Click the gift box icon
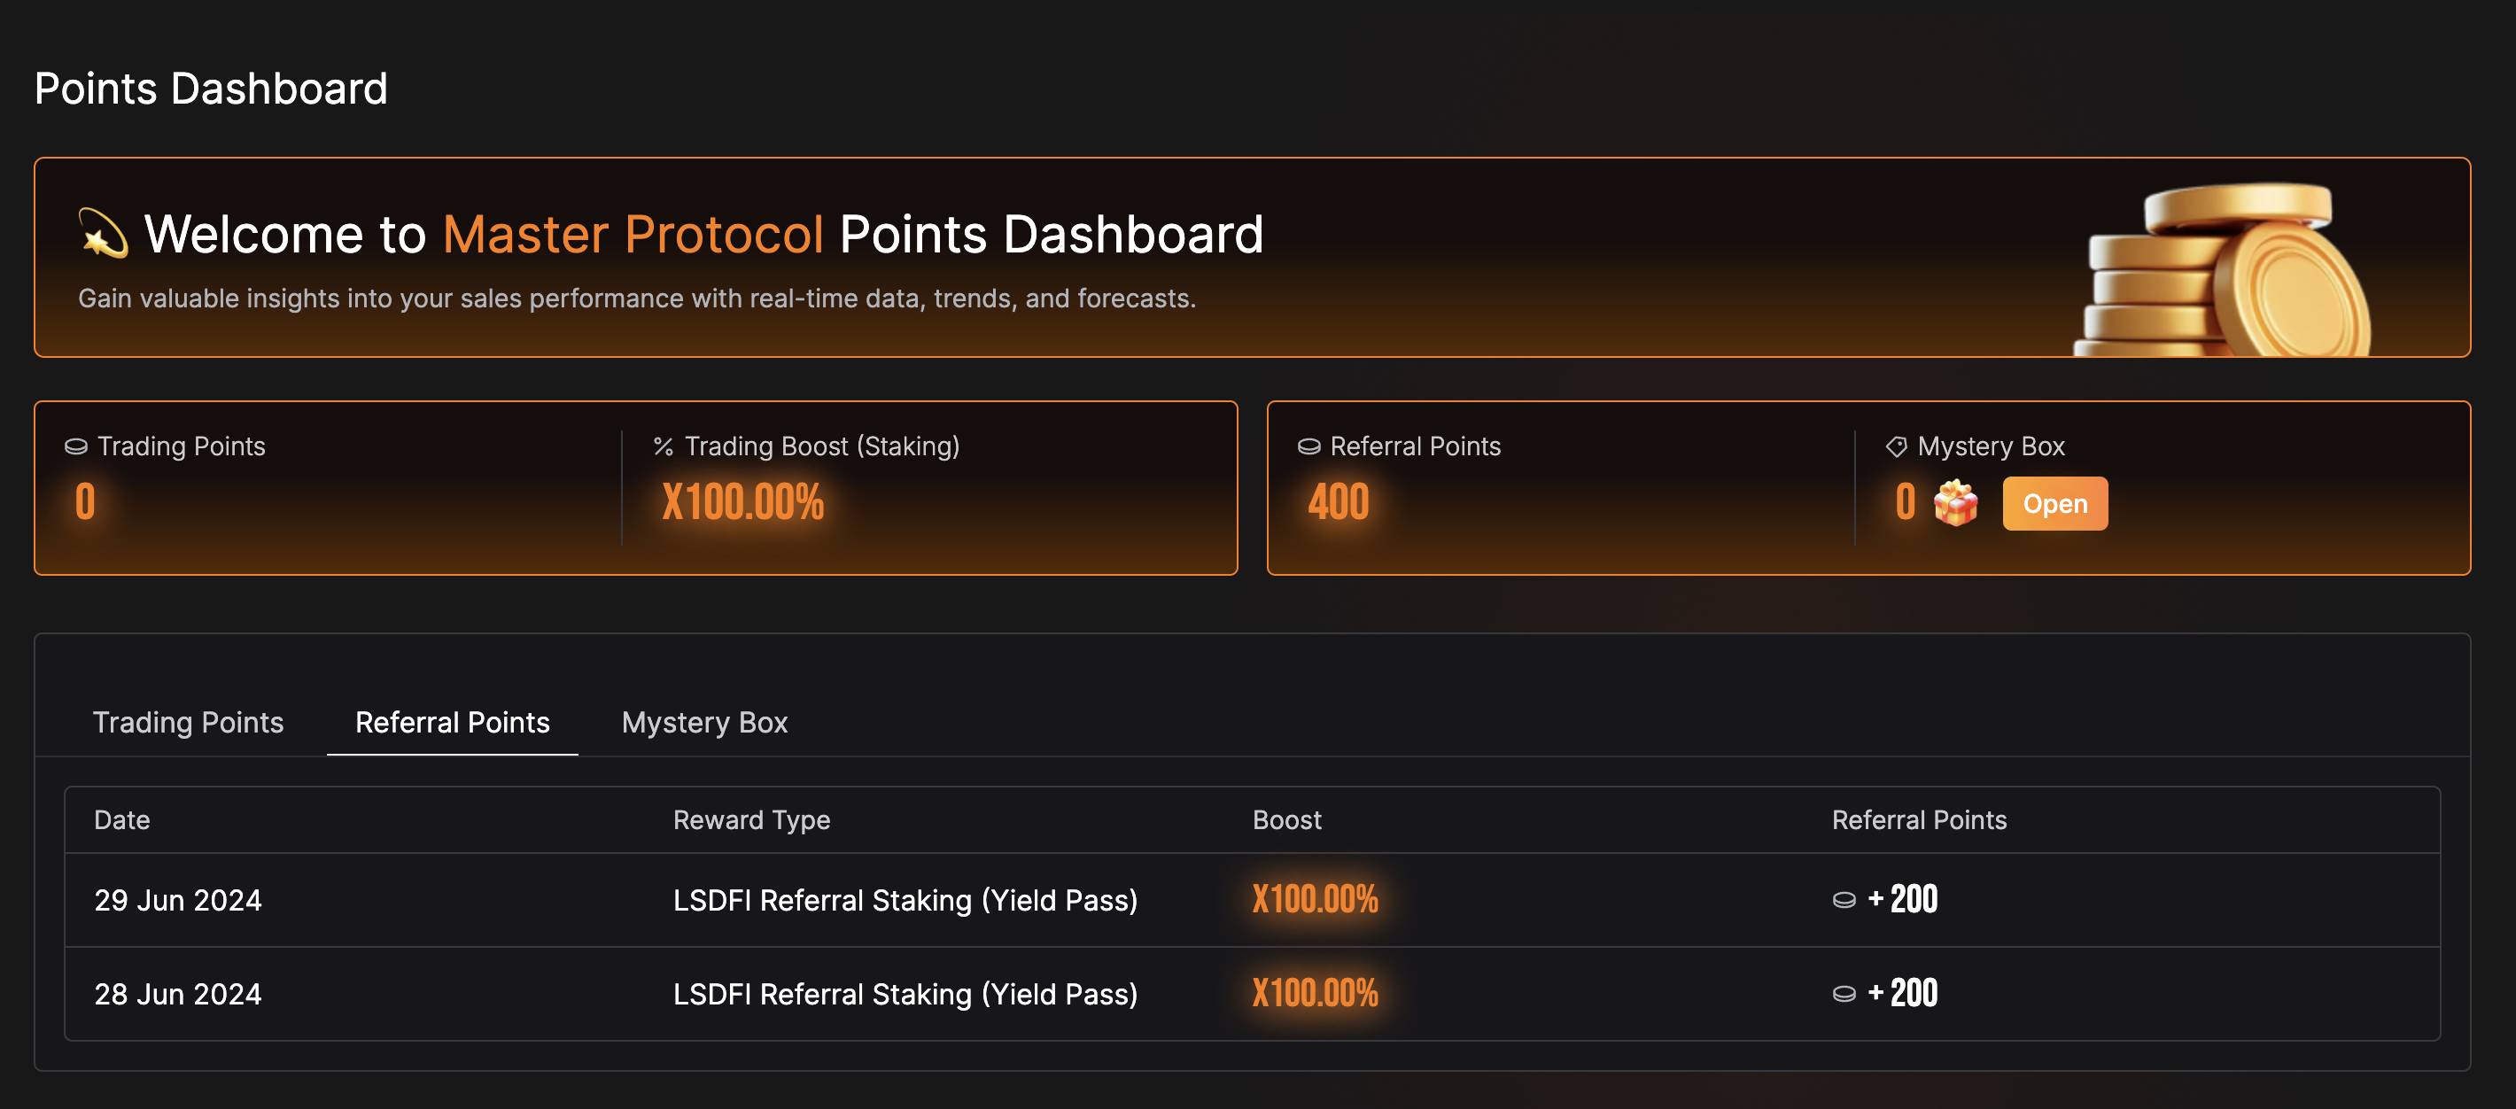The image size is (2516, 1109). [x=1955, y=503]
